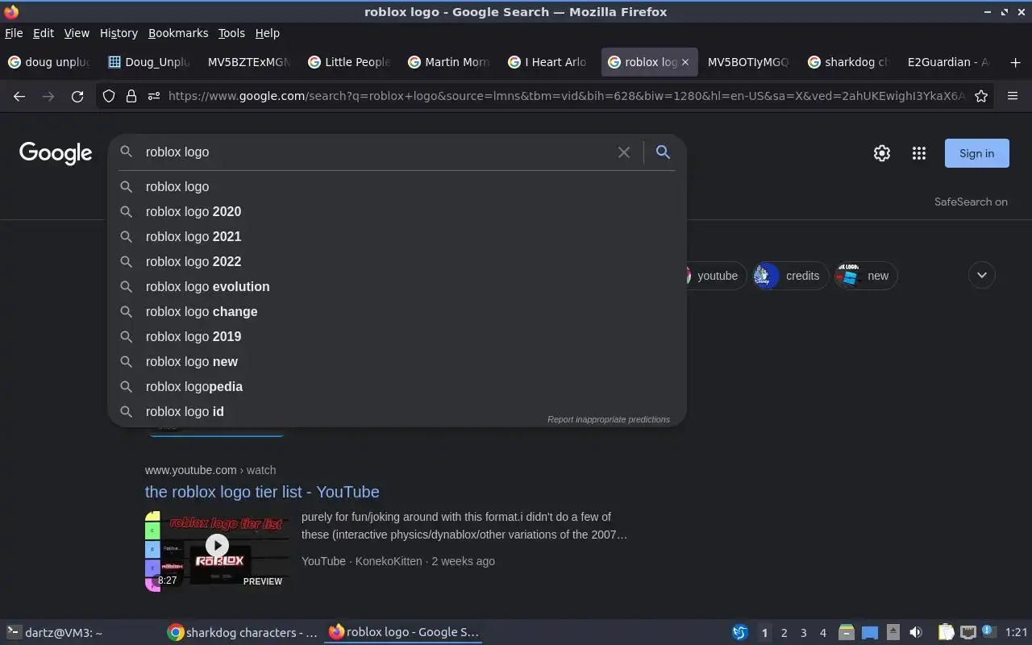Switch to the Doug_Unplu wiki tab

point(150,62)
